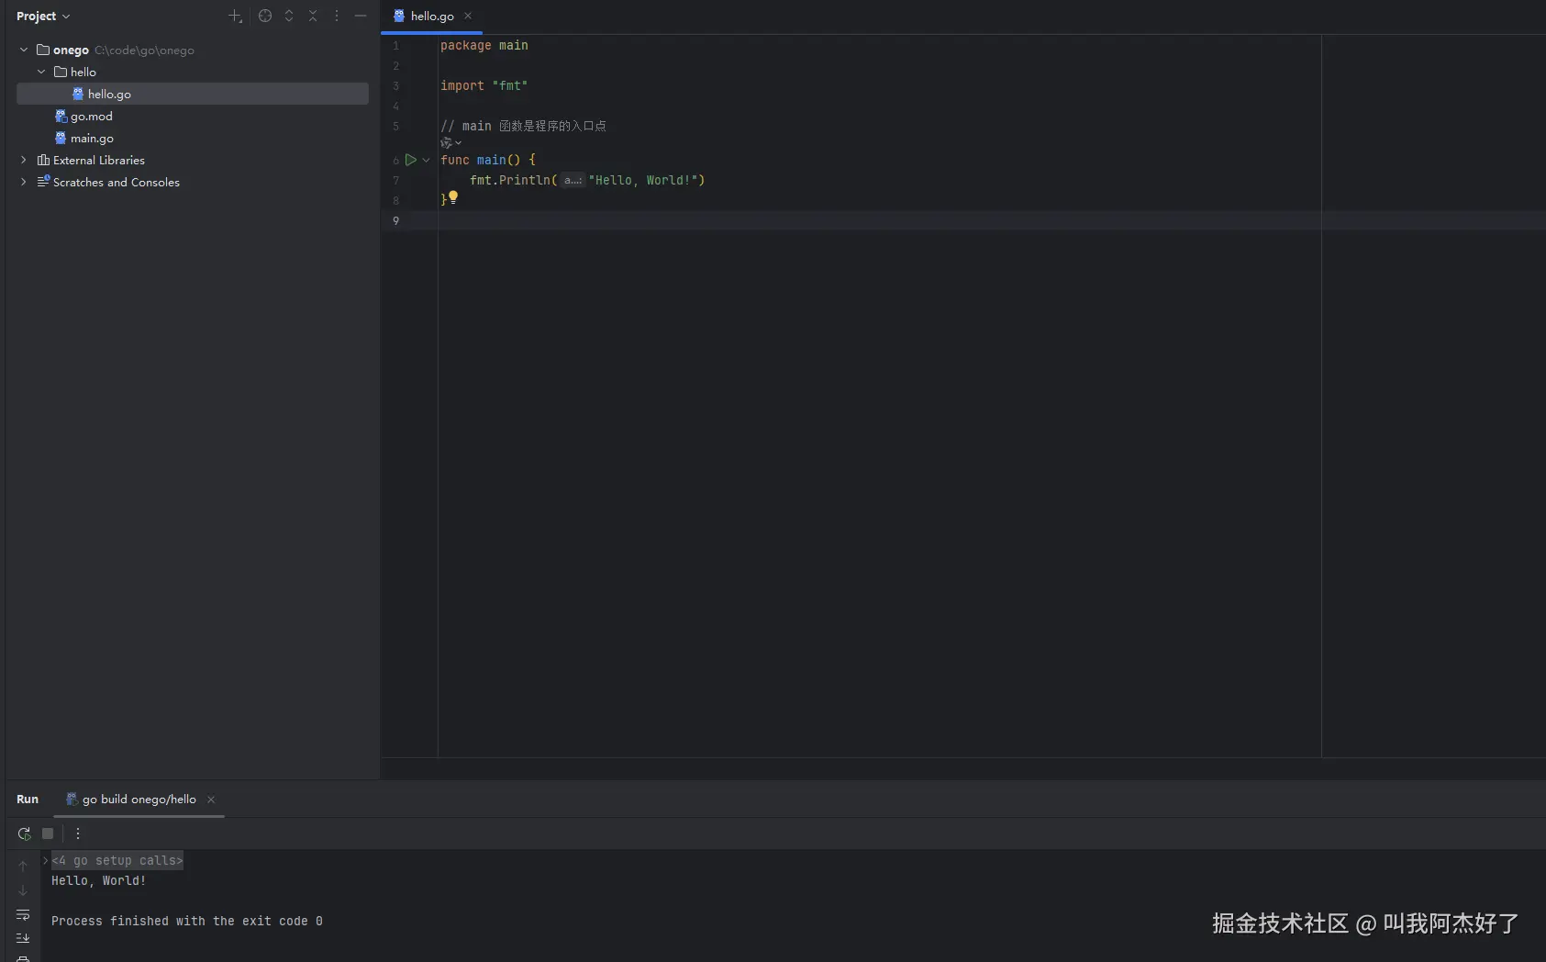
Task: Select the onego project root folder
Action: 71,50
